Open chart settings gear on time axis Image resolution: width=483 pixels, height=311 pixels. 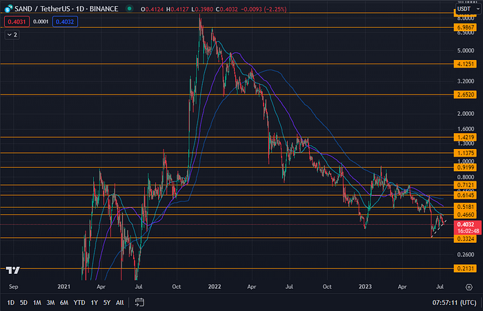coord(469,287)
